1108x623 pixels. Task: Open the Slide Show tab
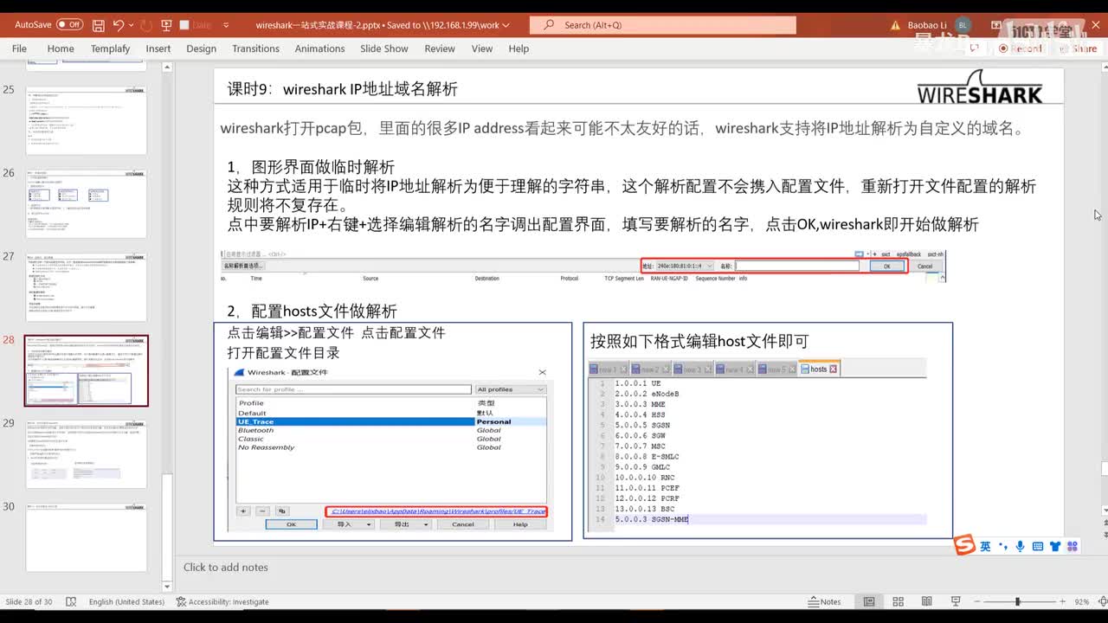[384, 48]
